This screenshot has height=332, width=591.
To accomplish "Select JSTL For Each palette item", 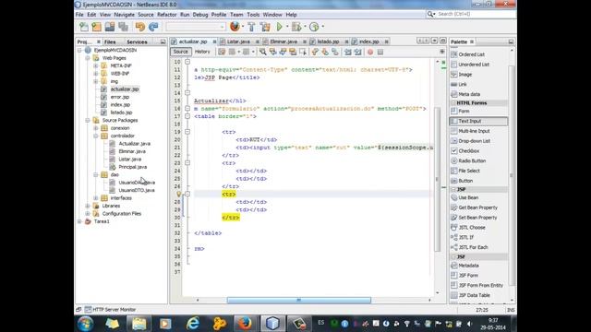I will pos(473,247).
